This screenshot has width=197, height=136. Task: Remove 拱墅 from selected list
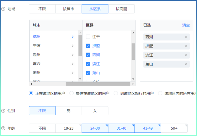coord(186,46)
